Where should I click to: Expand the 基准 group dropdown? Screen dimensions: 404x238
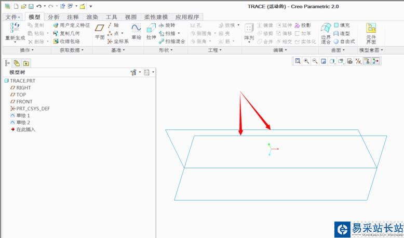pos(118,50)
